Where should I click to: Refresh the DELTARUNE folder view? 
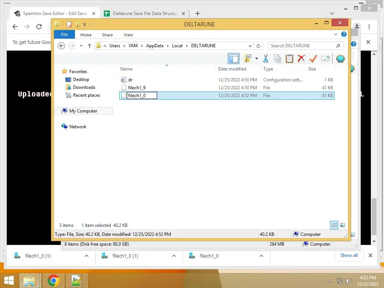pos(258,46)
